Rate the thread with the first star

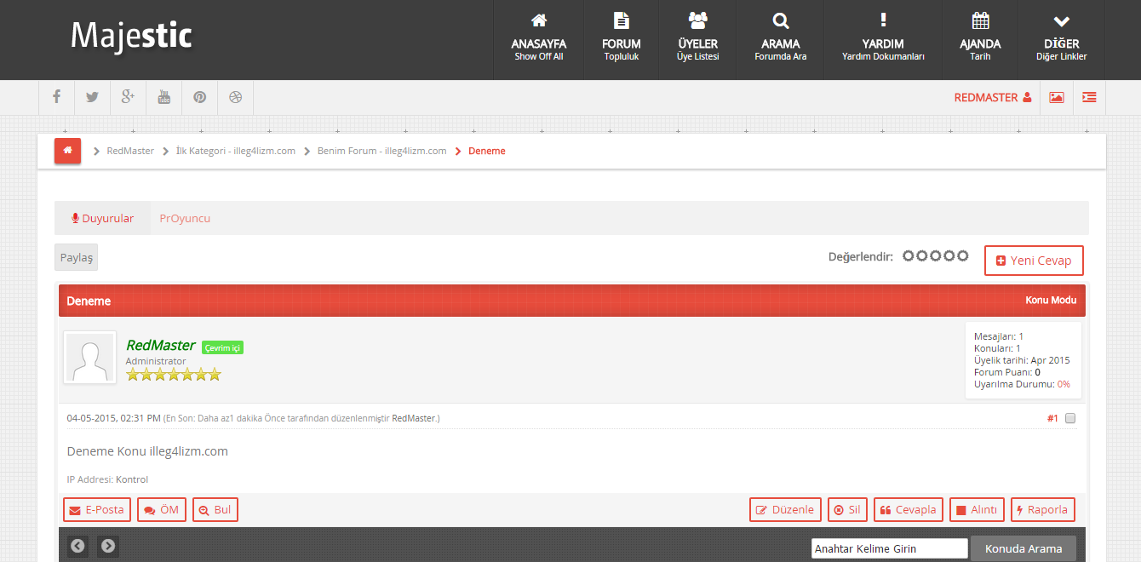click(x=909, y=255)
